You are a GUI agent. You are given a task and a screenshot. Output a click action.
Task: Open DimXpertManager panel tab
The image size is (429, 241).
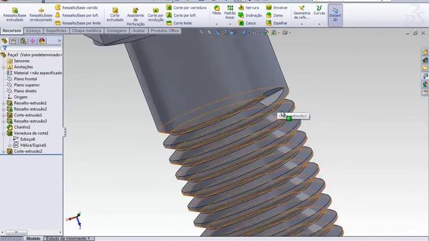[x=33, y=41]
